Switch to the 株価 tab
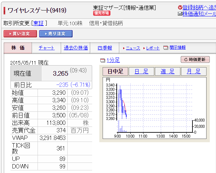 18,48
